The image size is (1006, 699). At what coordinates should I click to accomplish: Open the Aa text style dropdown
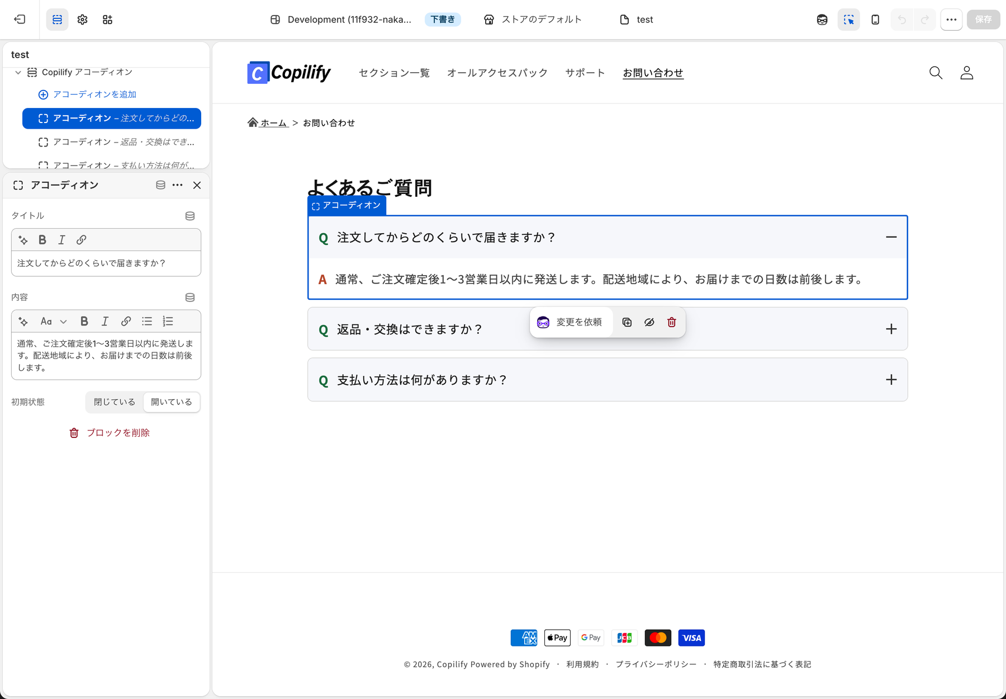(x=53, y=322)
